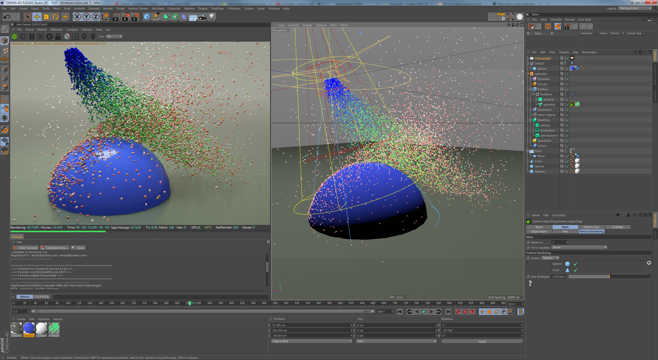
Task: Click the Cube primitive icon
Action: [x=147, y=17]
